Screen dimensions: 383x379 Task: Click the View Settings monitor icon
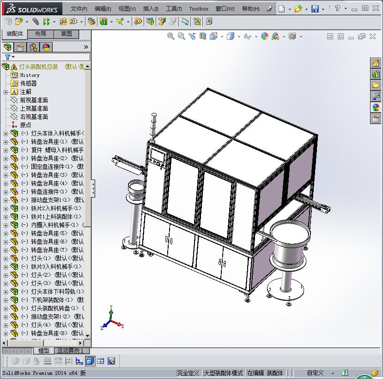click(x=292, y=36)
